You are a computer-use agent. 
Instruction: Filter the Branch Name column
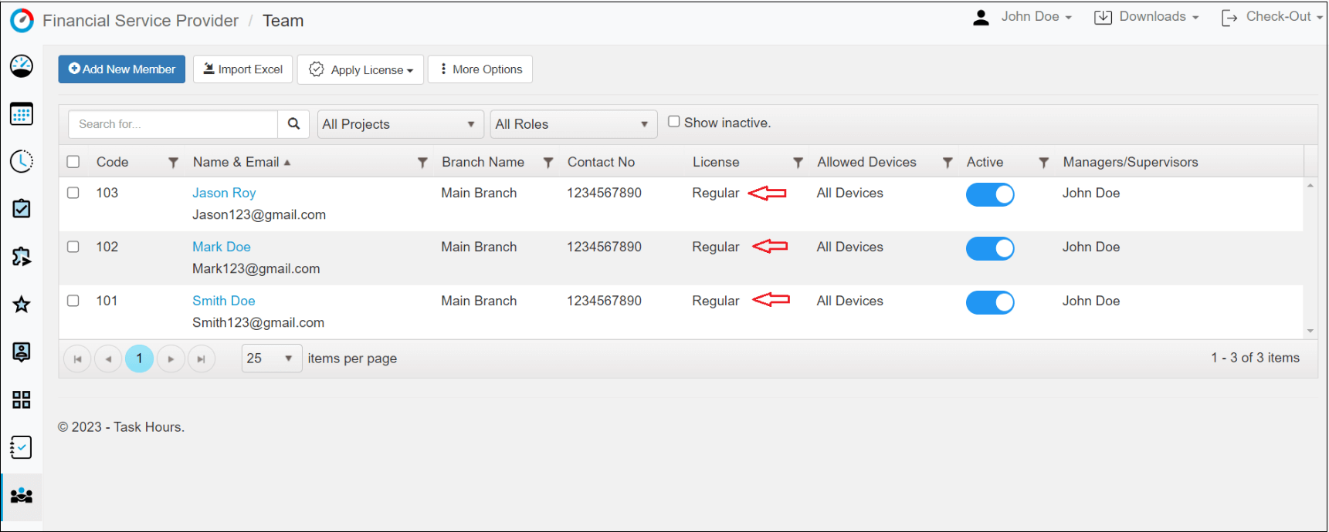pyautogui.click(x=548, y=163)
